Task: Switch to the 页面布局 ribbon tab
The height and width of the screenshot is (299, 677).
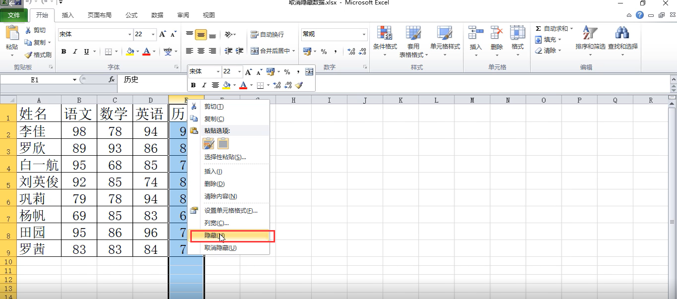Action: click(x=99, y=15)
